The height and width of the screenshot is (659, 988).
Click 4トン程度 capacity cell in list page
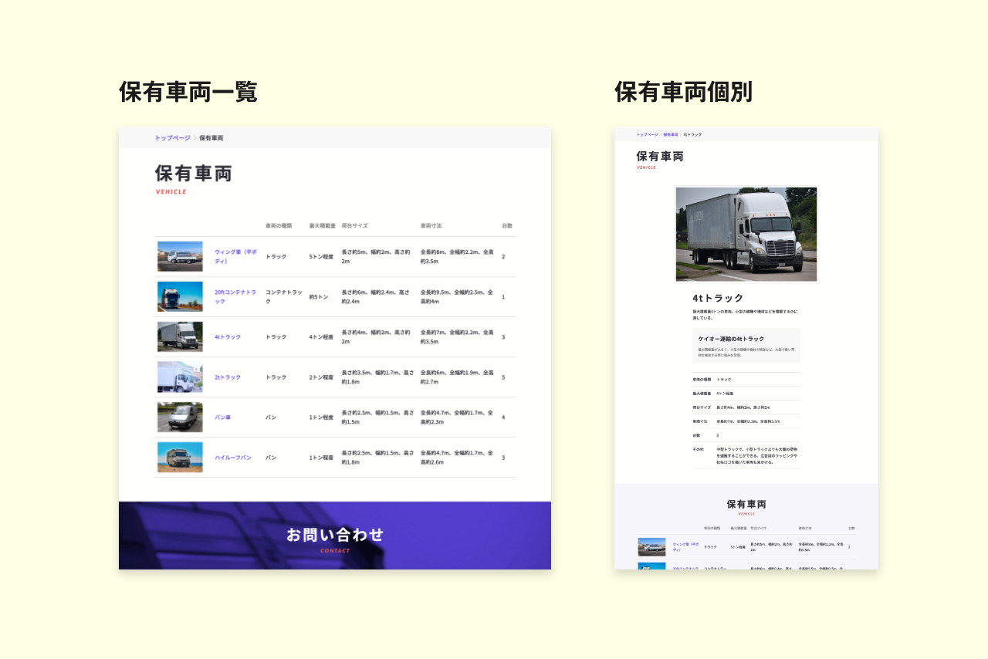pyautogui.click(x=321, y=337)
